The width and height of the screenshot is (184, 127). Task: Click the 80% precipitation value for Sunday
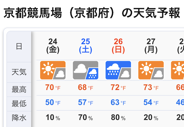(118, 118)
